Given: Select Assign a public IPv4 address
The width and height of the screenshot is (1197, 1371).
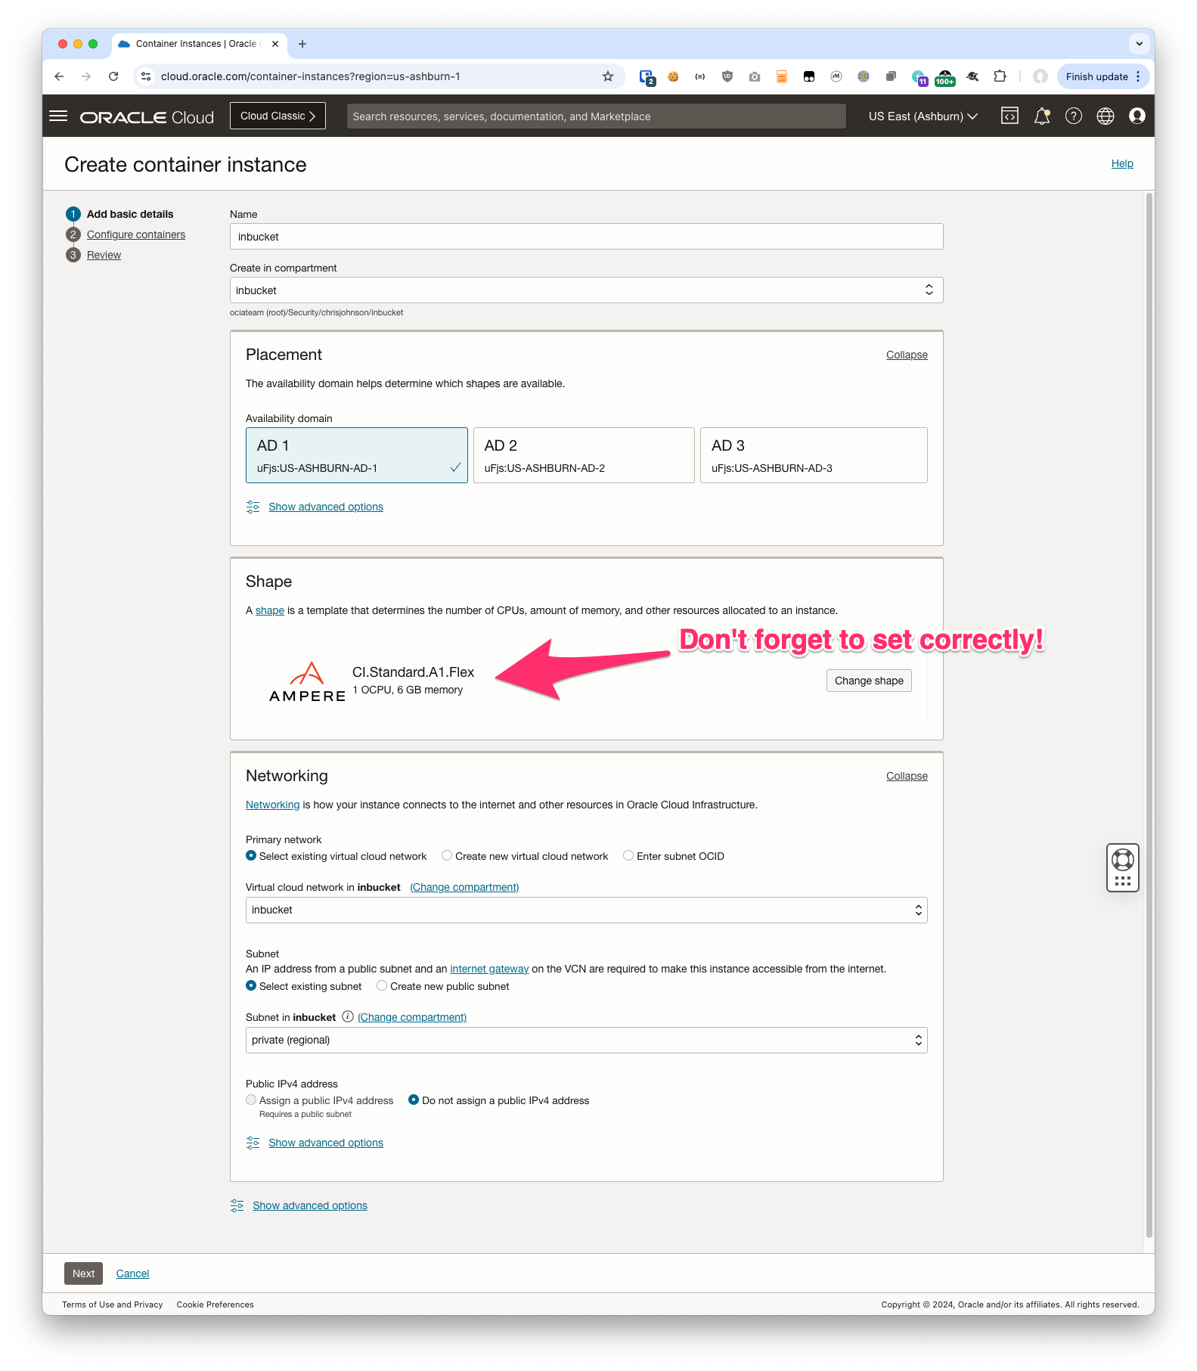Looking at the screenshot, I should (x=251, y=1100).
